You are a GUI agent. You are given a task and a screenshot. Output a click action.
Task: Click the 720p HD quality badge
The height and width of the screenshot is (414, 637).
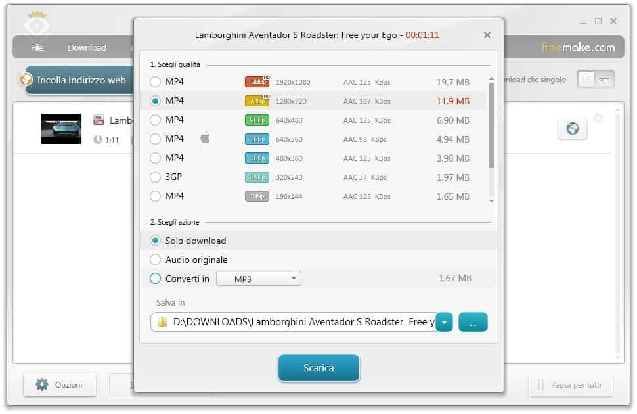257,101
